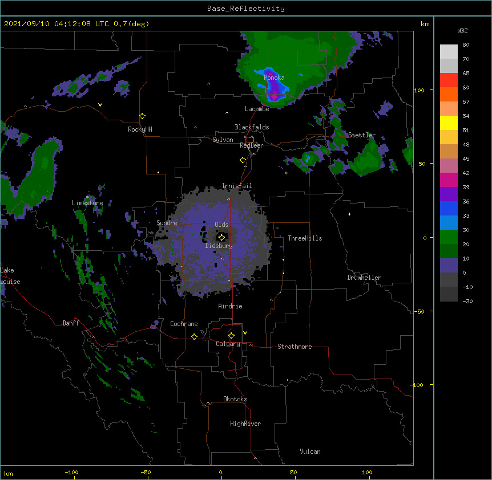492x480 pixels.
Task: Click the -100 tick label on the right axis
Action: (417, 385)
